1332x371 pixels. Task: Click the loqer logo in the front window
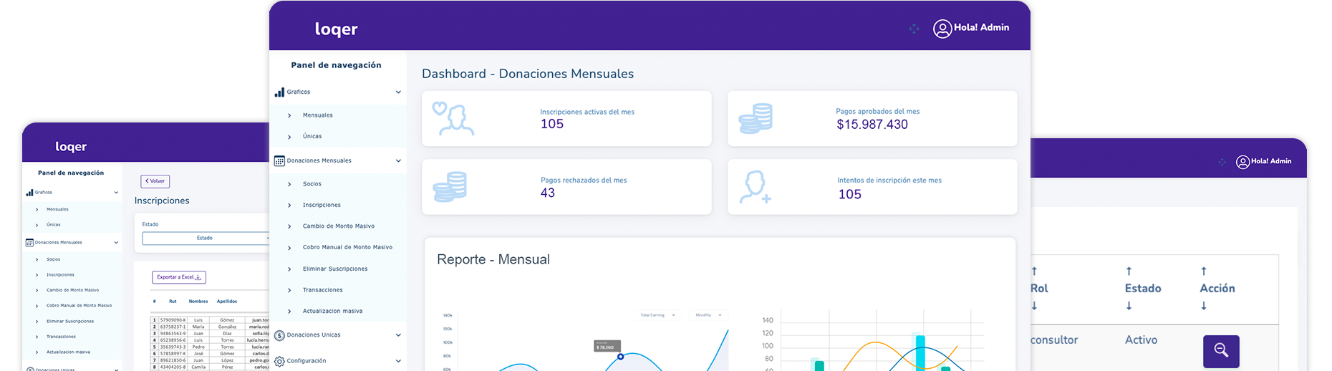(x=336, y=29)
